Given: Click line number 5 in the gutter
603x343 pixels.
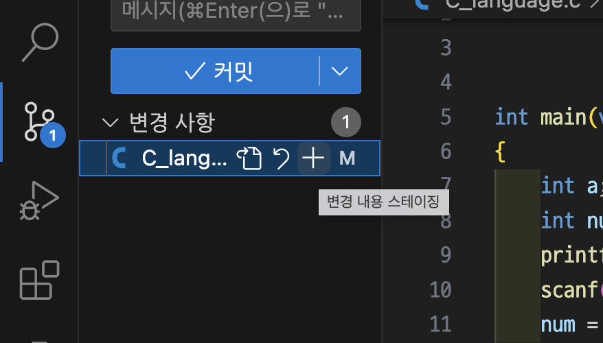Looking at the screenshot, I should (446, 117).
